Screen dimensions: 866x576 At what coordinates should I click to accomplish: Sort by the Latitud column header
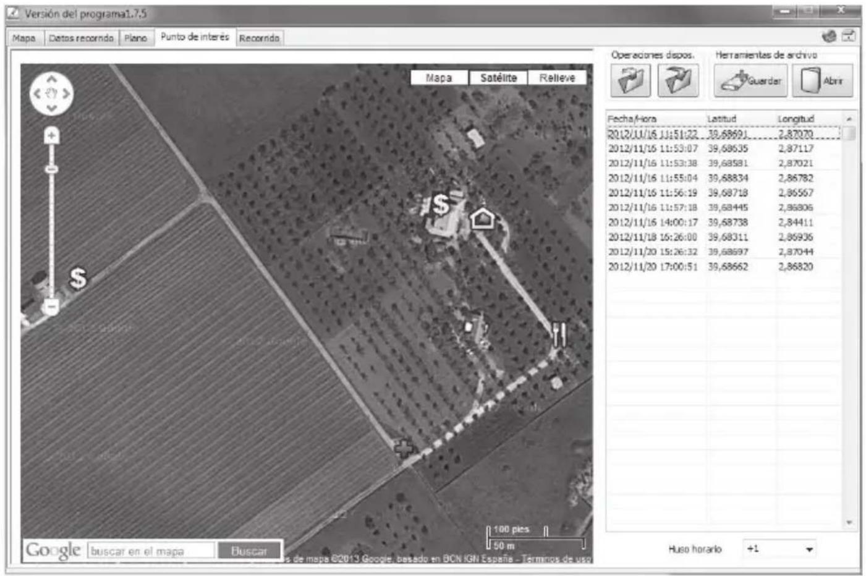click(741, 119)
